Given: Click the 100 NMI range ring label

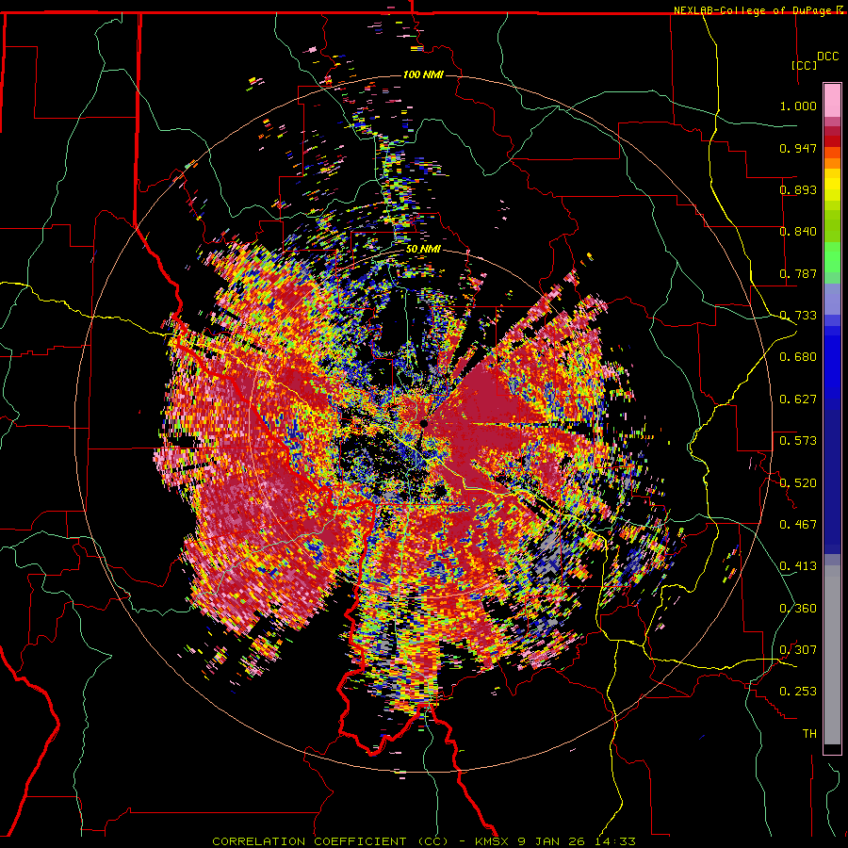Looking at the screenshot, I should tap(423, 74).
